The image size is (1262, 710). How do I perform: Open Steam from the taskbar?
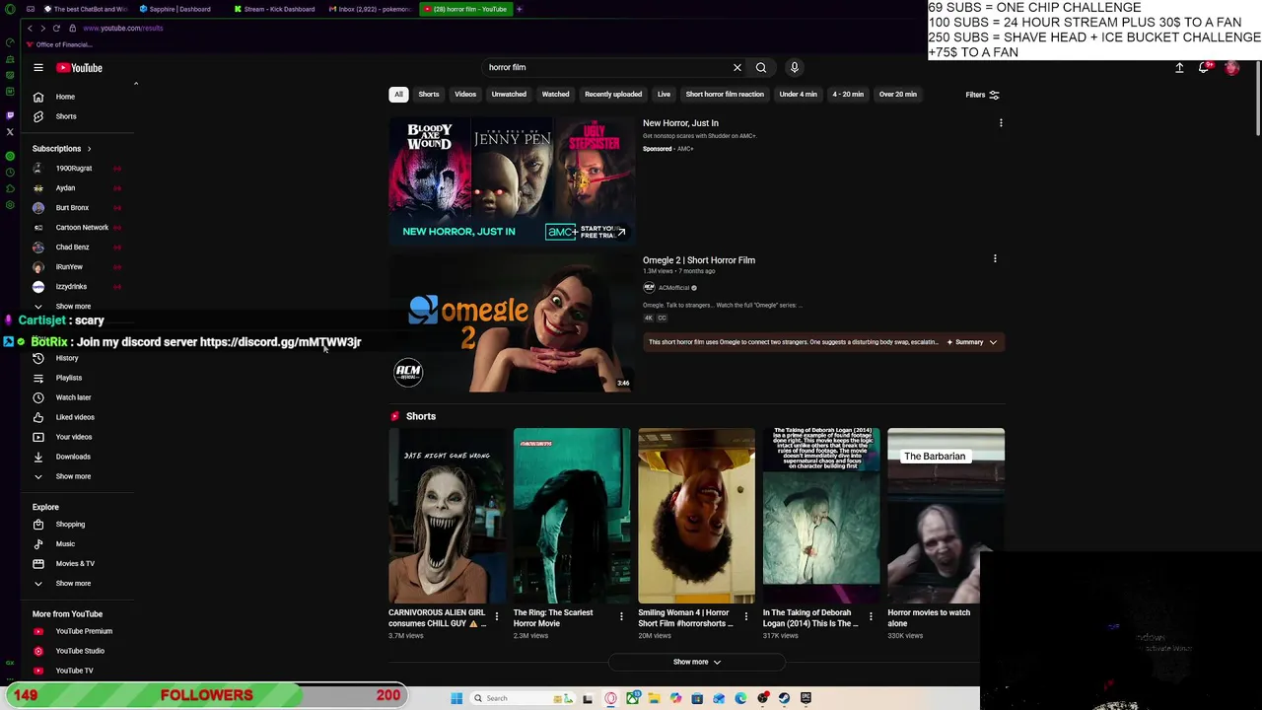(x=784, y=698)
